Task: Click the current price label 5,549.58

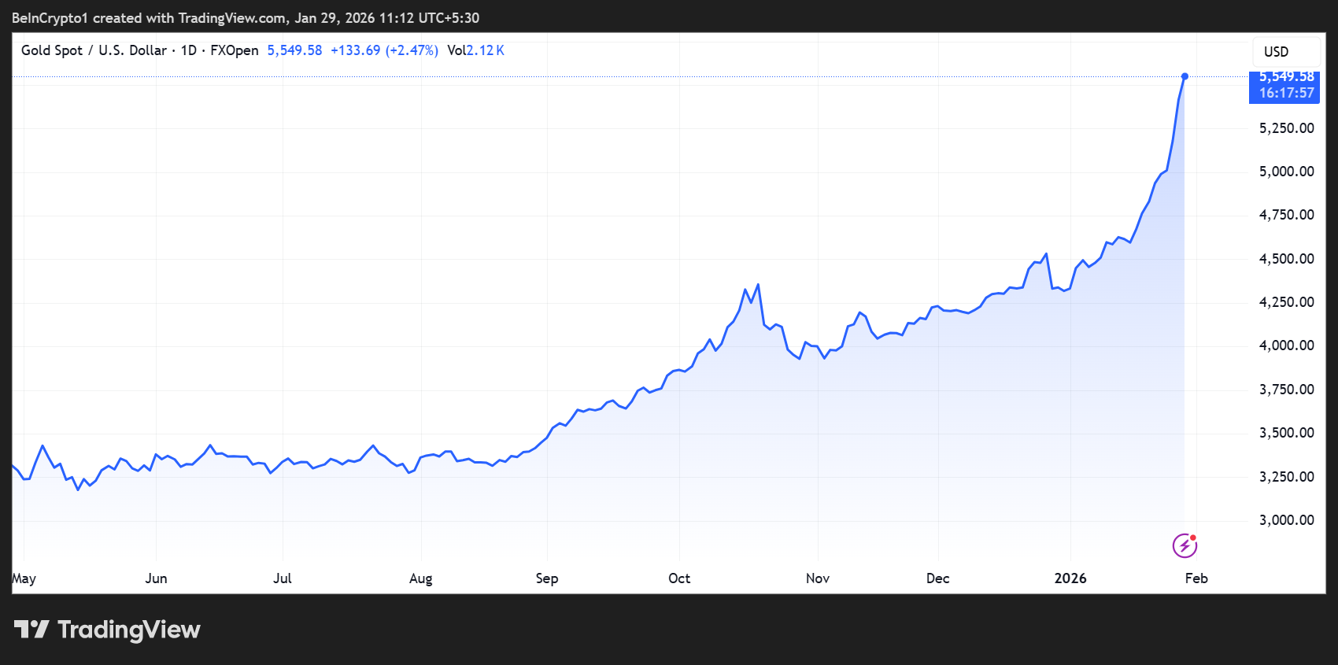Action: tap(1285, 77)
